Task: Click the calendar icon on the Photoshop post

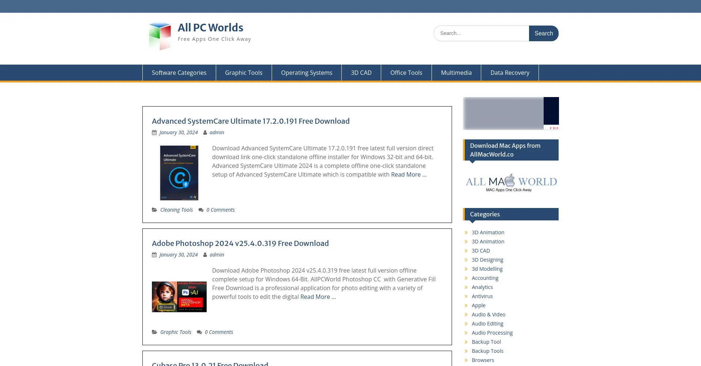Action: (154, 255)
